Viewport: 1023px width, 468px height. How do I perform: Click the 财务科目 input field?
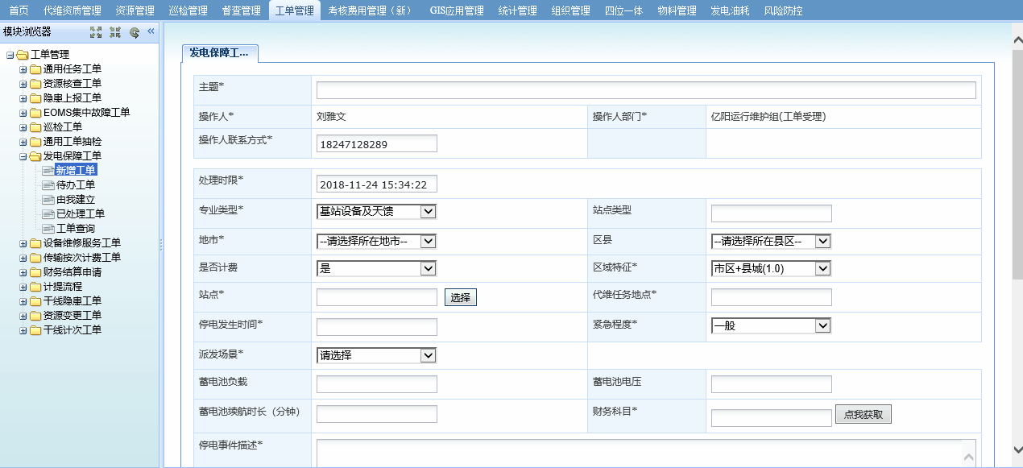772,417
